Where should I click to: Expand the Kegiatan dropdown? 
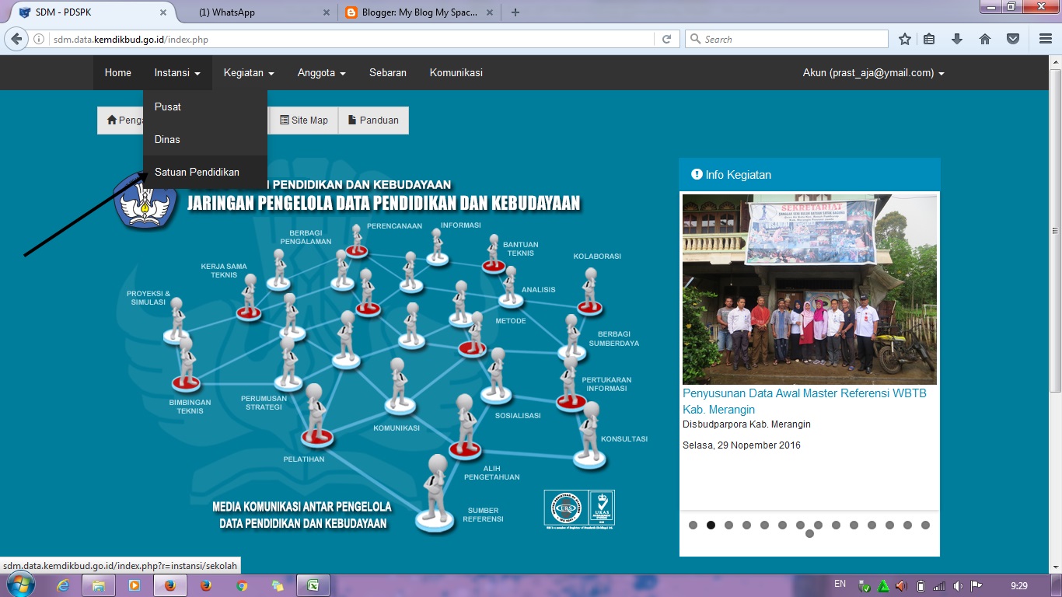coord(248,72)
